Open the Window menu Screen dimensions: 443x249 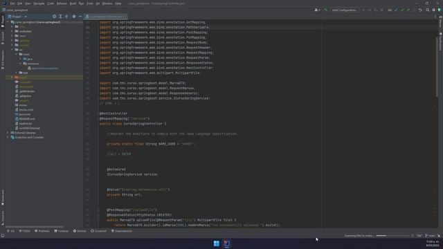(107, 3)
